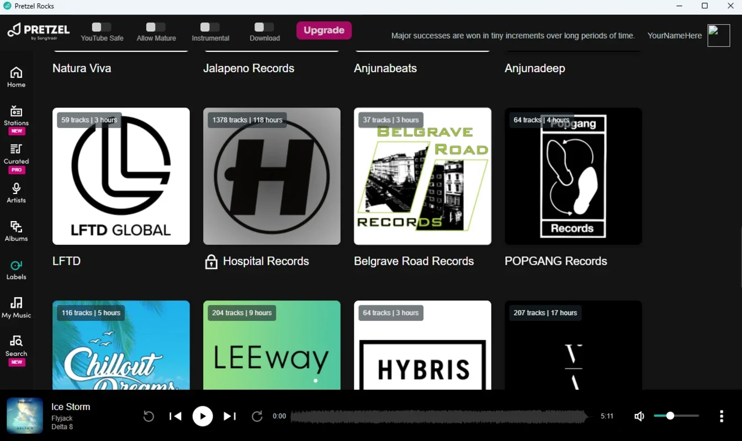Open the Curated playlists section
The image size is (742, 441).
16,158
